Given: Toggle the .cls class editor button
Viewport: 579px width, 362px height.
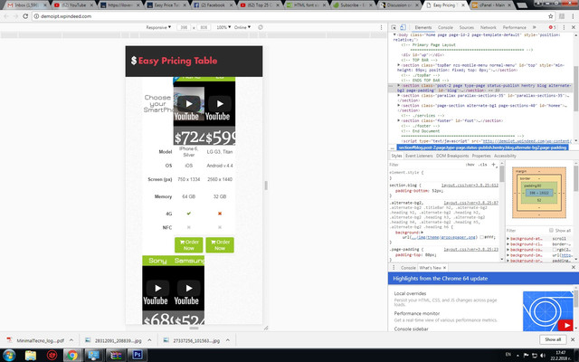Looking at the screenshot, I should tap(483, 165).
